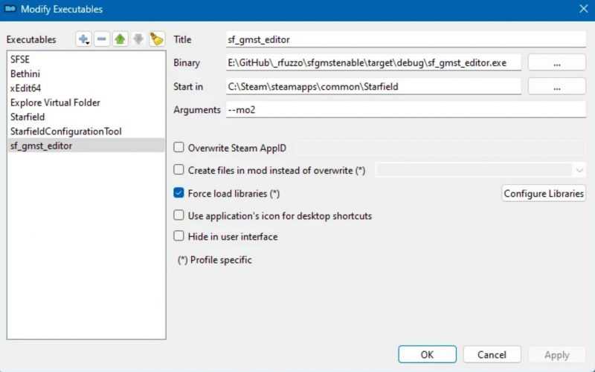Click into the Arguments field
The width and height of the screenshot is (595, 372).
(406, 109)
